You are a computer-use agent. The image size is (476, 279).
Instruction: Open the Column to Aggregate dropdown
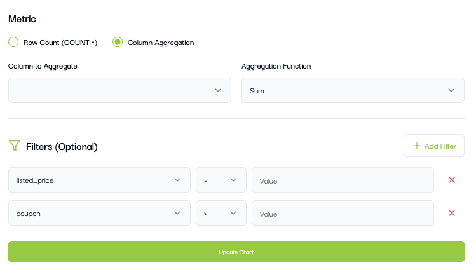119,90
